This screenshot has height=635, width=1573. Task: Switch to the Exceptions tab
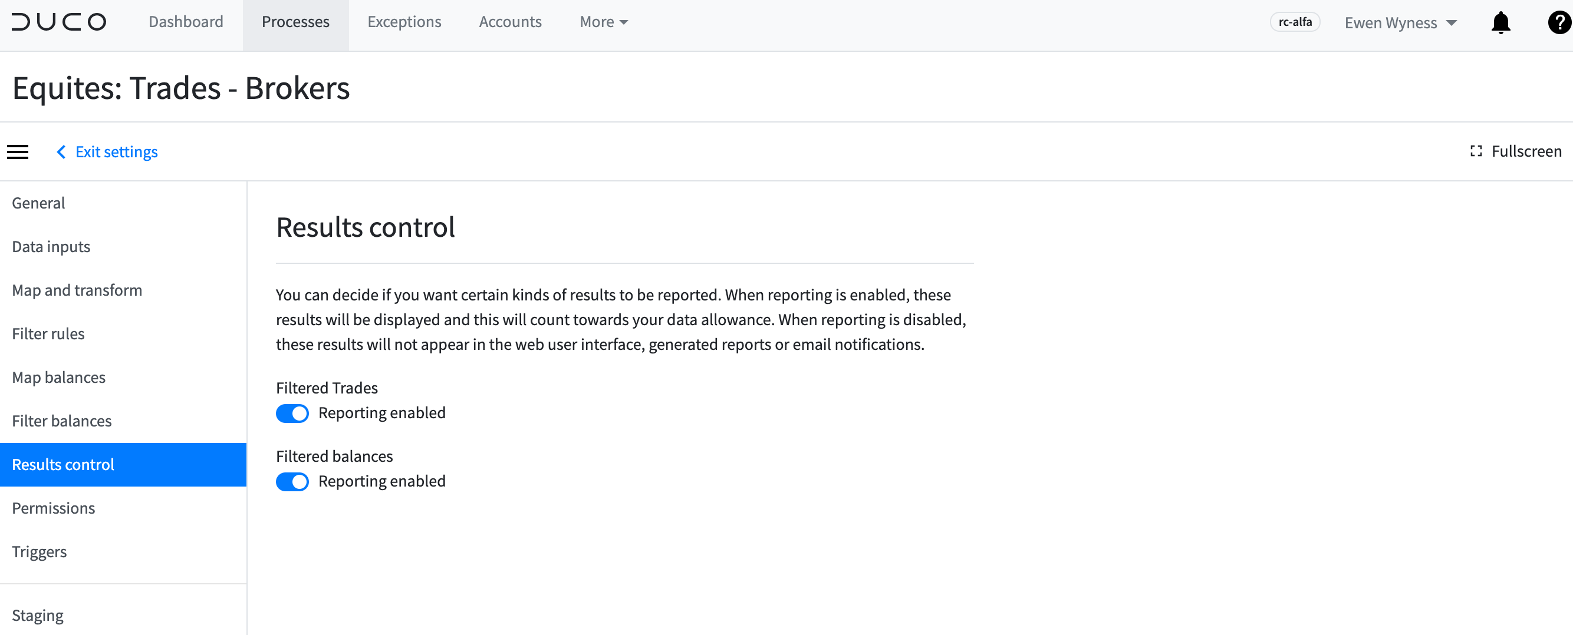coord(404,22)
